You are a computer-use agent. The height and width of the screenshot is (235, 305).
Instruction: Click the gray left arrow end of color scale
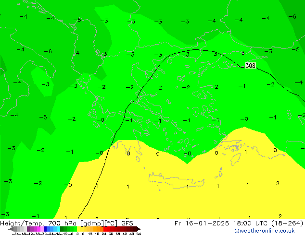(11, 229)
